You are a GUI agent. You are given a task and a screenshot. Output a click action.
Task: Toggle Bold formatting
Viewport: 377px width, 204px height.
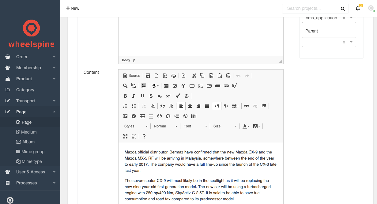pyautogui.click(x=125, y=96)
